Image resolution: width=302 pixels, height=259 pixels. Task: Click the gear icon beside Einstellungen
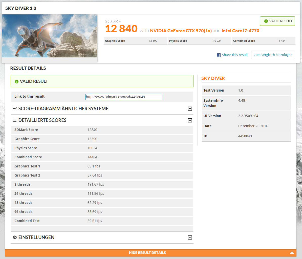(x=15, y=238)
